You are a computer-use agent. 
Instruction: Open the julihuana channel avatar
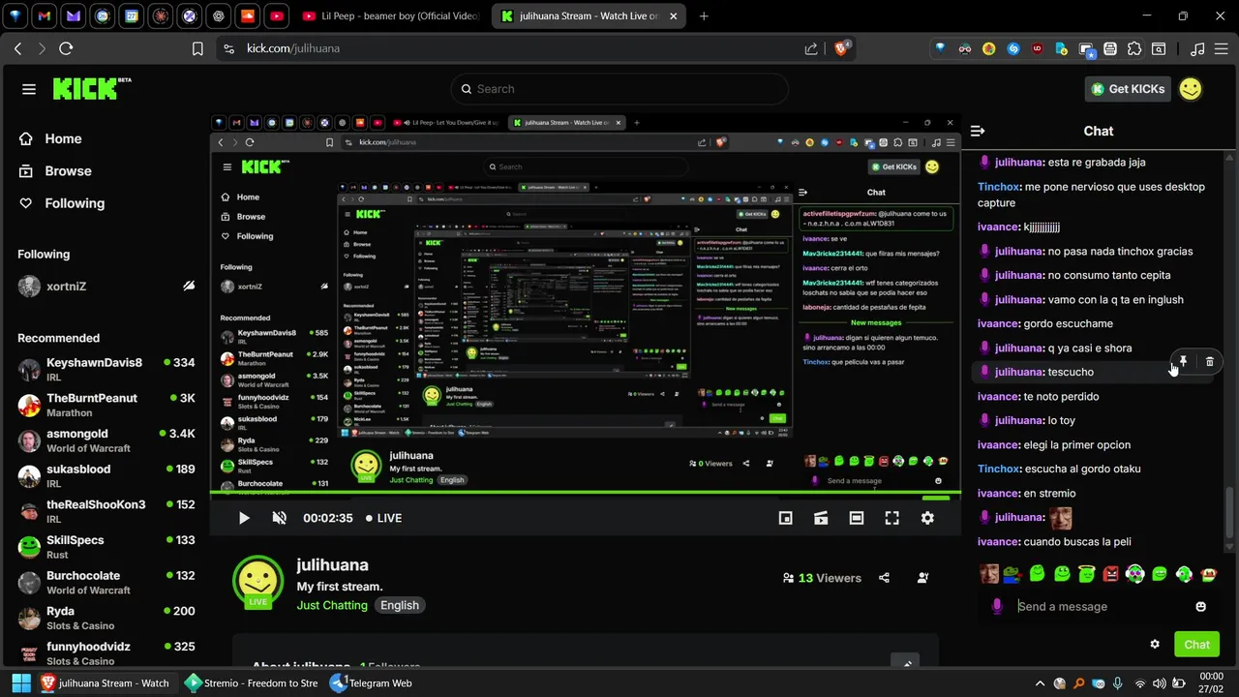(x=257, y=582)
